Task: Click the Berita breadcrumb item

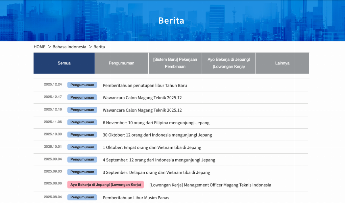Action: point(99,47)
